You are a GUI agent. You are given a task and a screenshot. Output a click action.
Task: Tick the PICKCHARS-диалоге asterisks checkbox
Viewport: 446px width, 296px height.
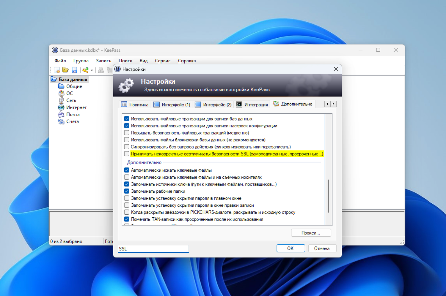click(x=127, y=212)
